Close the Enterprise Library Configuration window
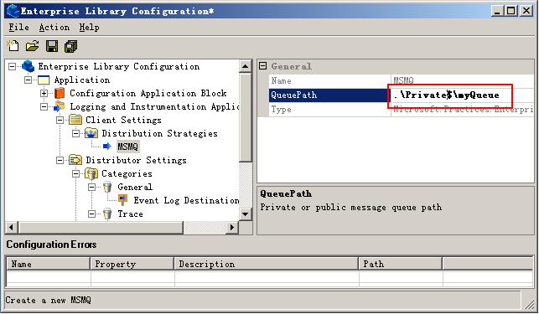Screen dimensions: 539x314 click(x=526, y=11)
